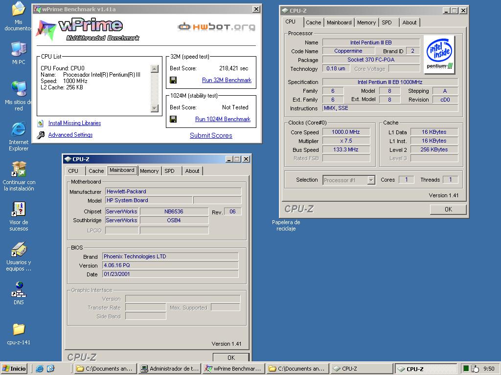
Task: Switch to Cache tab in upper CPU-Z window
Action: 313,22
